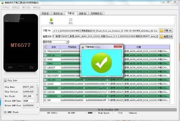Image resolution: width=180 pixels, height=121 pixels.
Task: Close the download-complete dialog
Action: click(118, 46)
